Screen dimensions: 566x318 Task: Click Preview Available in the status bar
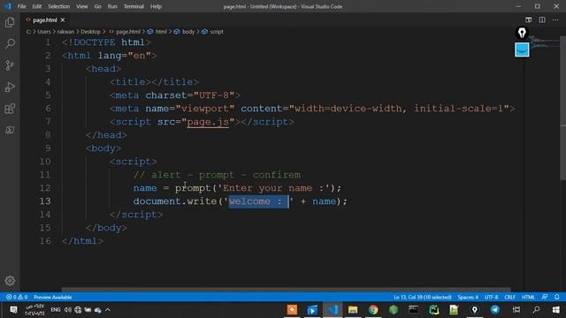click(53, 297)
